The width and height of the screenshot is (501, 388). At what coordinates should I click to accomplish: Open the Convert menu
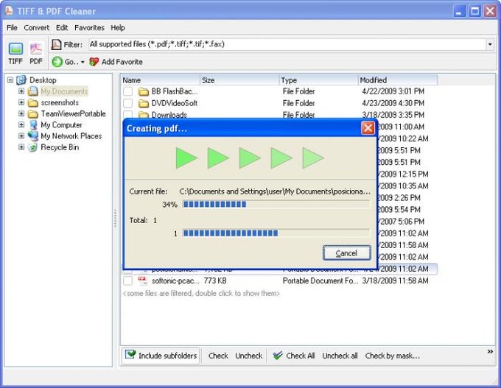coord(36,28)
